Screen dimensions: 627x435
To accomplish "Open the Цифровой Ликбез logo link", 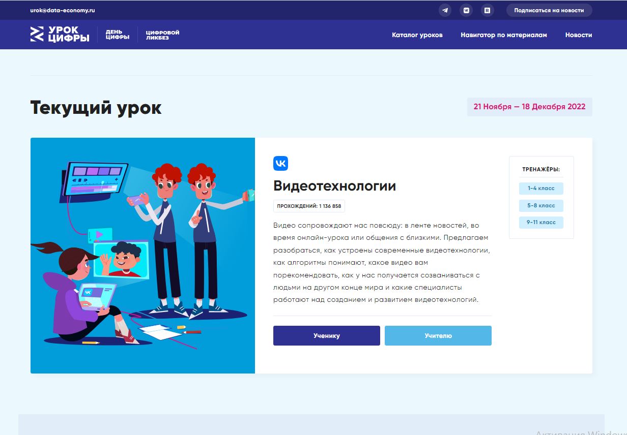I will [x=162, y=35].
